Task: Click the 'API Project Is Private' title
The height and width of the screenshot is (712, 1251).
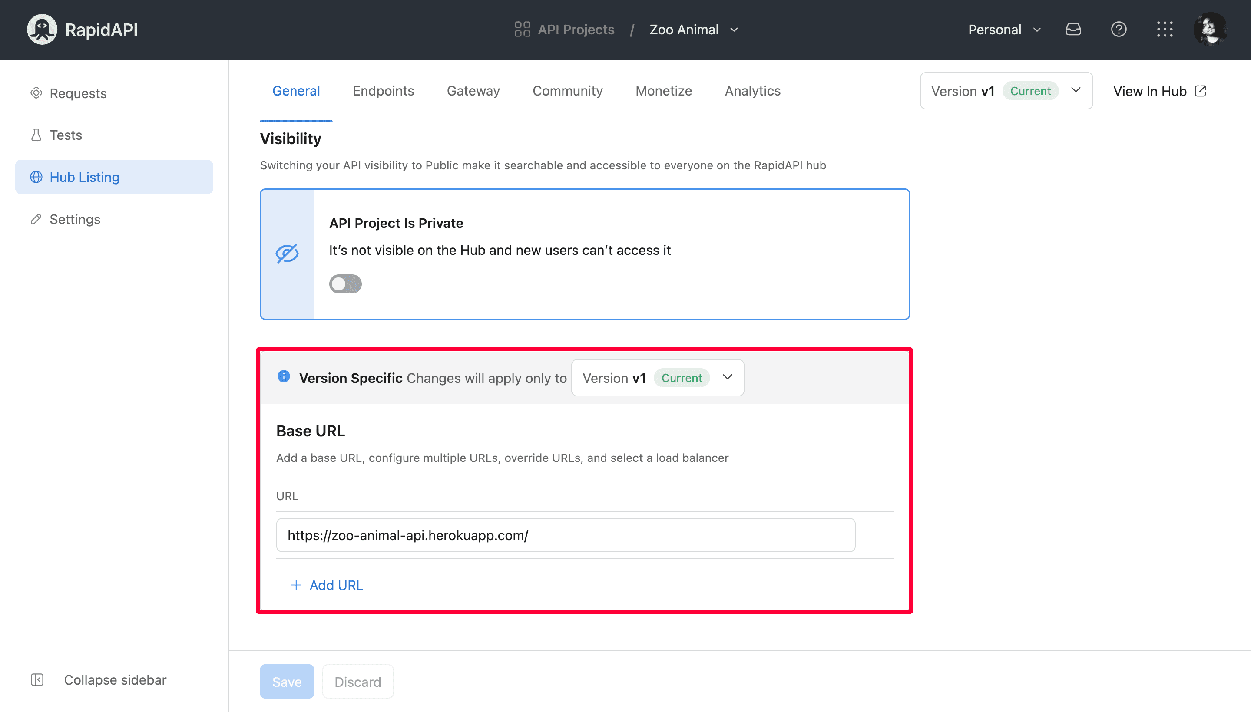Action: pyautogui.click(x=396, y=223)
